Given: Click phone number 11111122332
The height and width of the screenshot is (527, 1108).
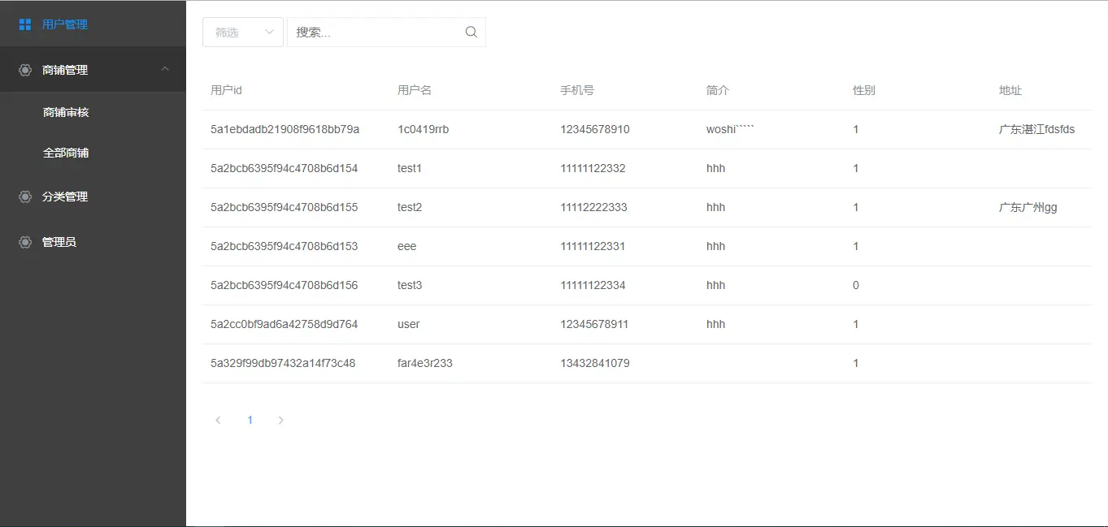Looking at the screenshot, I should tap(593, 168).
